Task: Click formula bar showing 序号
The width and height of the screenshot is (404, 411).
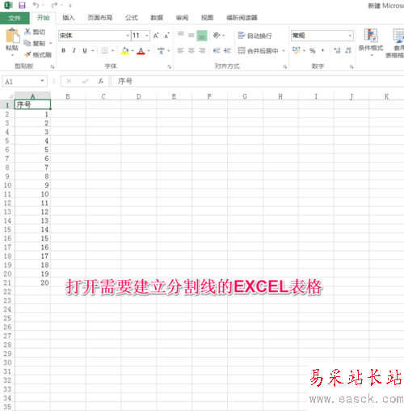Action: 257,81
